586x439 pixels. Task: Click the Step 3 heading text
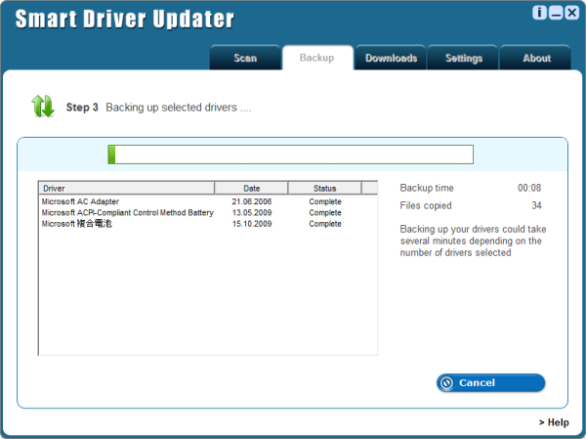coord(82,108)
